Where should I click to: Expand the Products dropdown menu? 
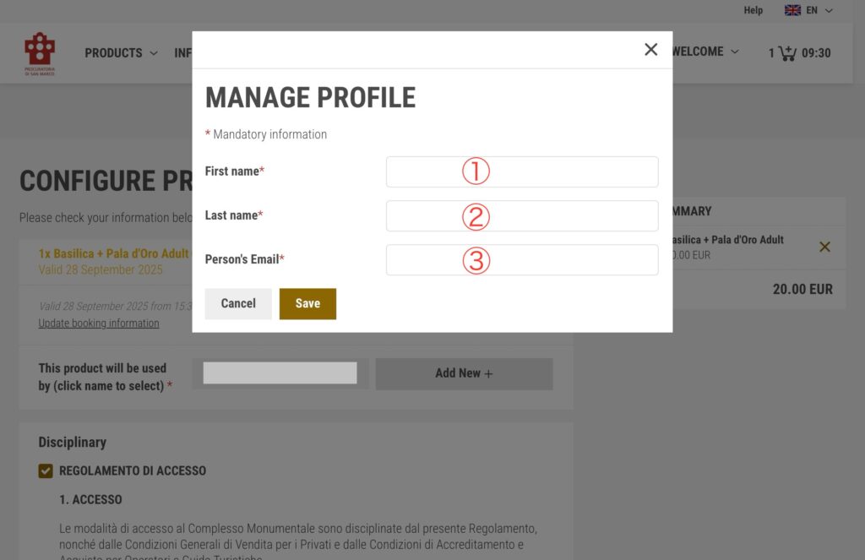click(121, 53)
